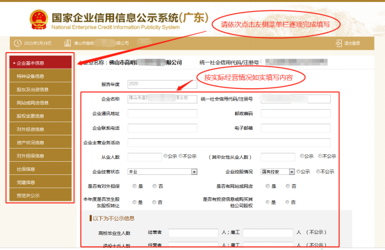This screenshot has width=385, height=250.
Task: Expand the 企业经营状态 dropdown
Action: [194, 172]
